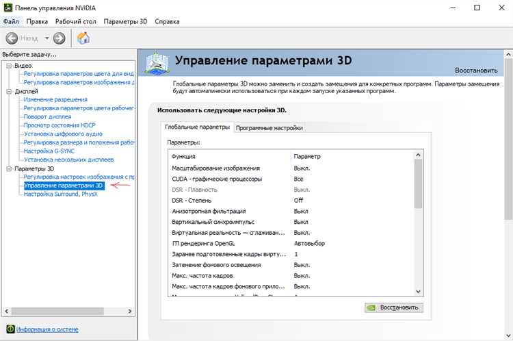Open Установка нескольких дисплеев

(x=68, y=160)
